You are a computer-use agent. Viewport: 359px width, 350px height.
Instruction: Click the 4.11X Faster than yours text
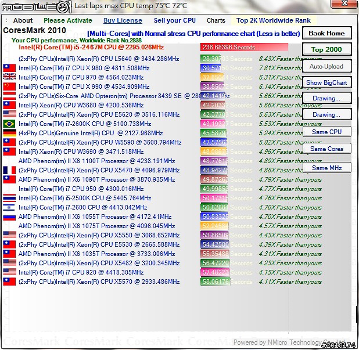(290, 282)
